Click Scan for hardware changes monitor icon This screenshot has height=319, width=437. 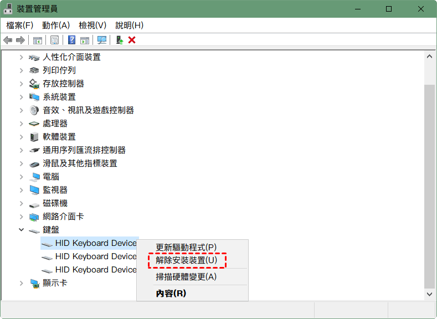coord(102,40)
